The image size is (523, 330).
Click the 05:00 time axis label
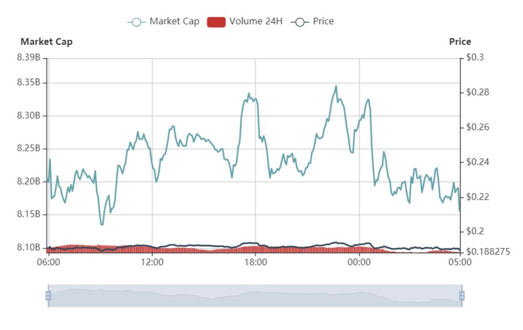click(x=460, y=263)
